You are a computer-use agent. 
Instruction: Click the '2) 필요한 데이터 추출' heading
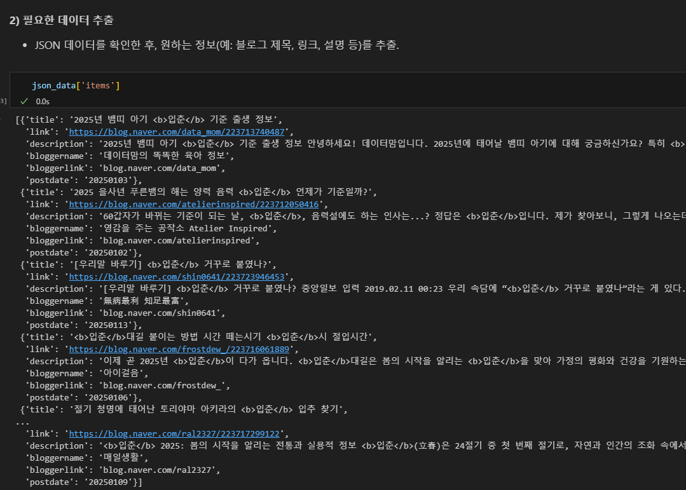[61, 20]
